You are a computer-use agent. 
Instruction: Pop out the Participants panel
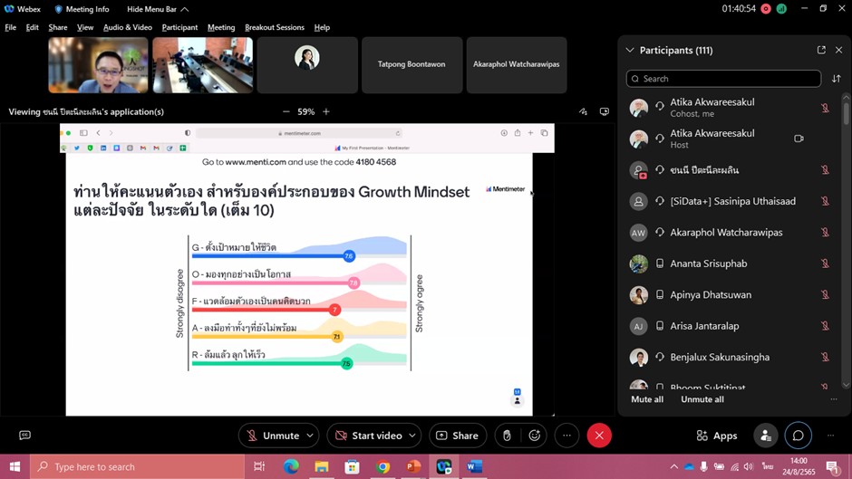pyautogui.click(x=821, y=50)
